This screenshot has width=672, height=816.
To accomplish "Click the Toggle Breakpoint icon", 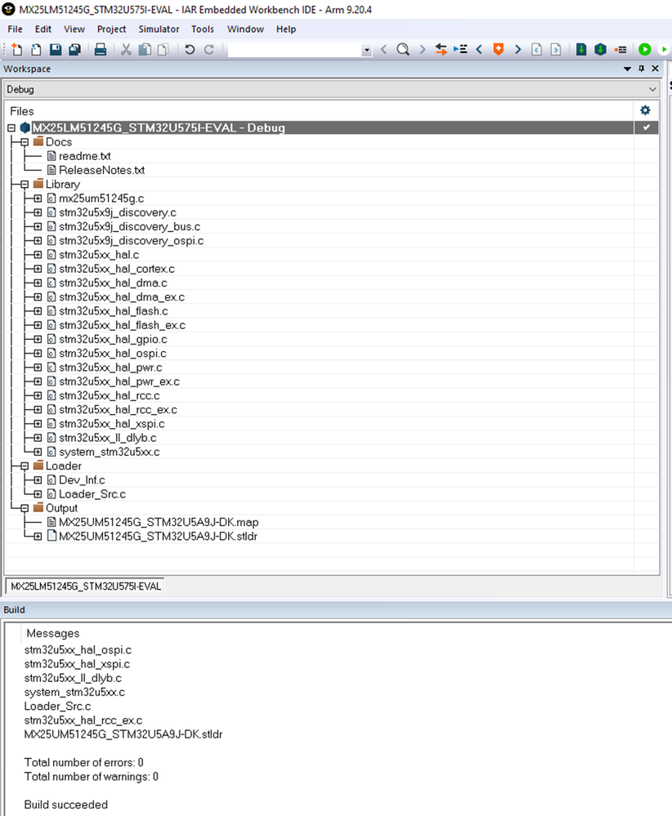I will pyautogui.click(x=620, y=50).
